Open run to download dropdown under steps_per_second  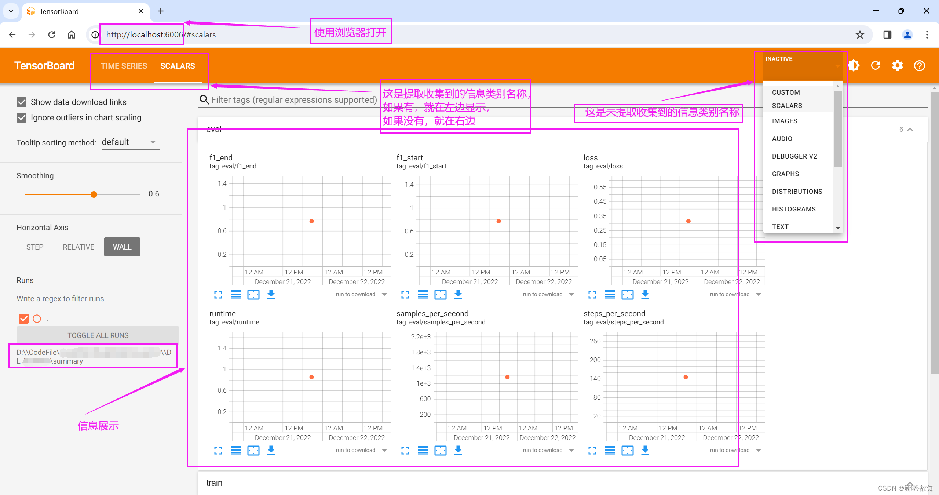737,451
